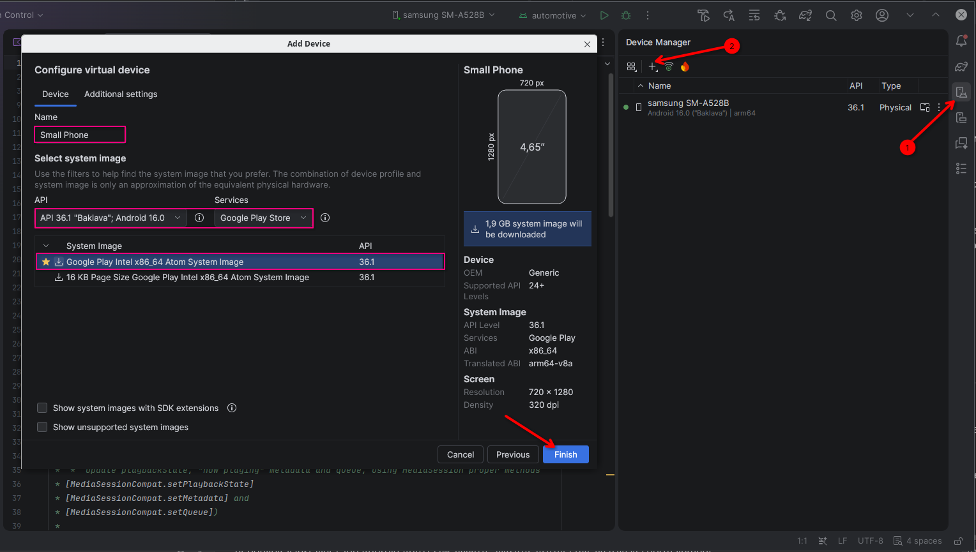This screenshot has height=552, width=976.
Task: Open Running Devices sidebar icon
Action: click(x=961, y=118)
